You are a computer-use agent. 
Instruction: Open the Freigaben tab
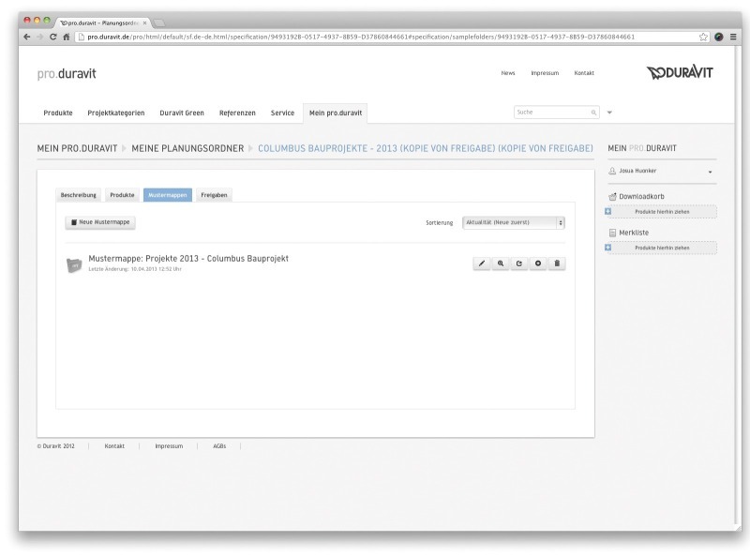[214, 195]
